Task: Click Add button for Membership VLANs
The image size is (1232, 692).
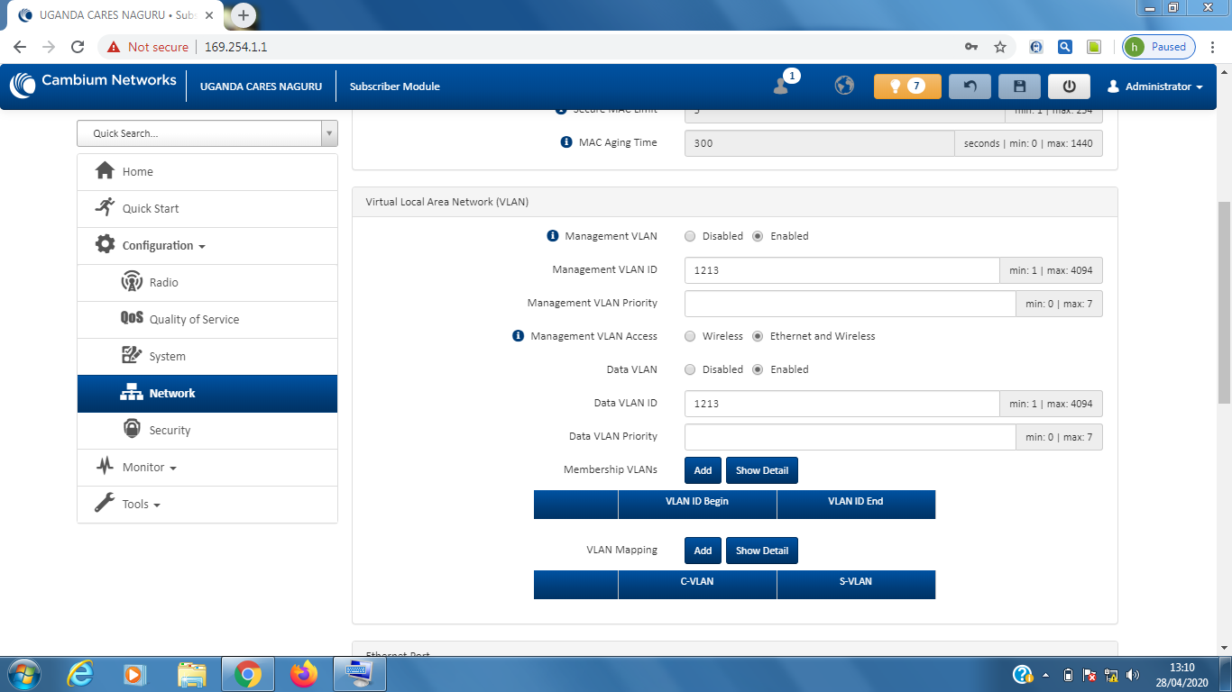Action: [x=703, y=470]
